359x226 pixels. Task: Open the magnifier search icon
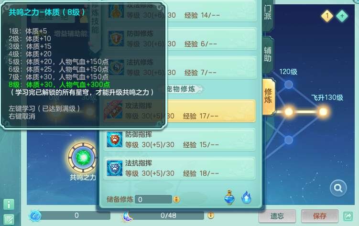coord(338,188)
